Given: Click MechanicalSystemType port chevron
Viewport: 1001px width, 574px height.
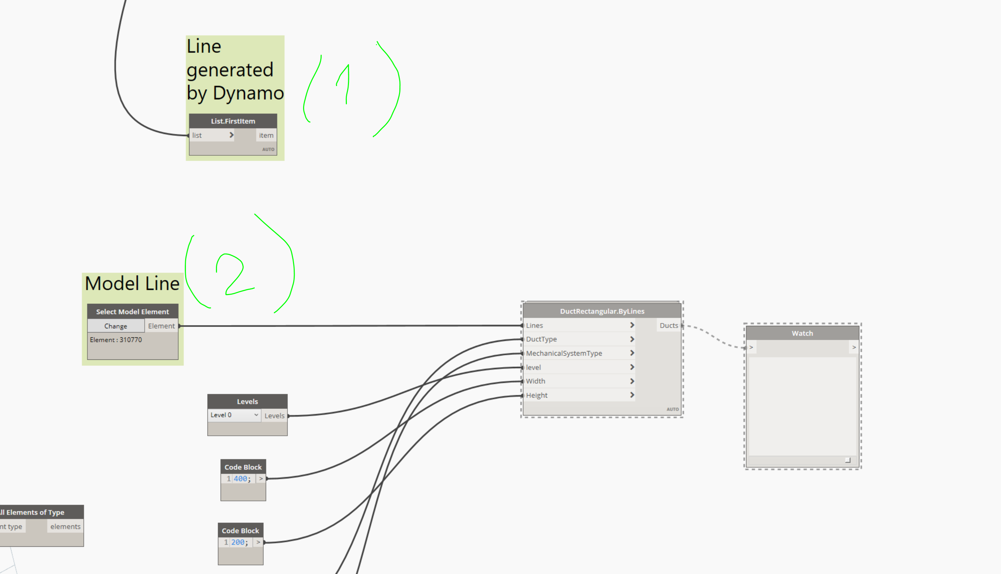Looking at the screenshot, I should [x=632, y=353].
